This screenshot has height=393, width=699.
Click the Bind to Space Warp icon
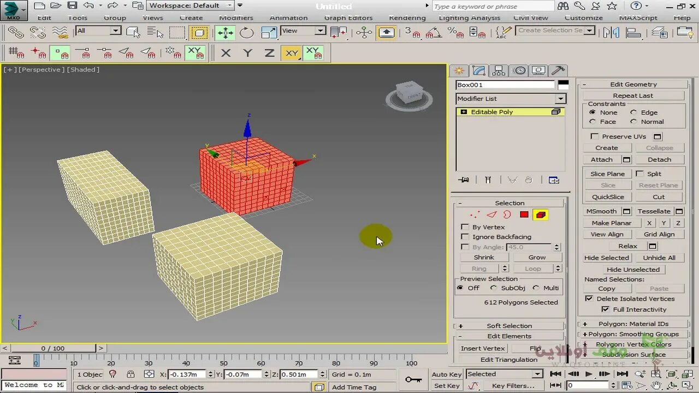pos(60,33)
